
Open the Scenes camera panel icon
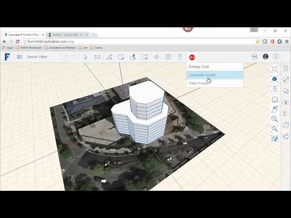click(x=286, y=102)
